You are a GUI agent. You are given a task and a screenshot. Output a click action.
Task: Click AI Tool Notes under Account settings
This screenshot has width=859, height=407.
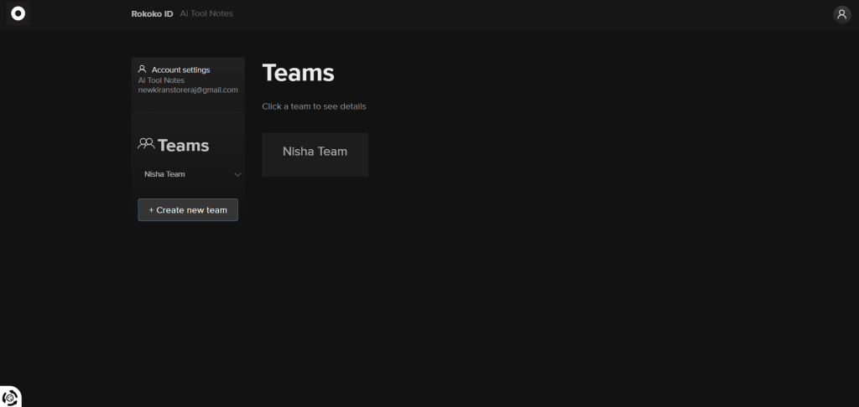161,80
